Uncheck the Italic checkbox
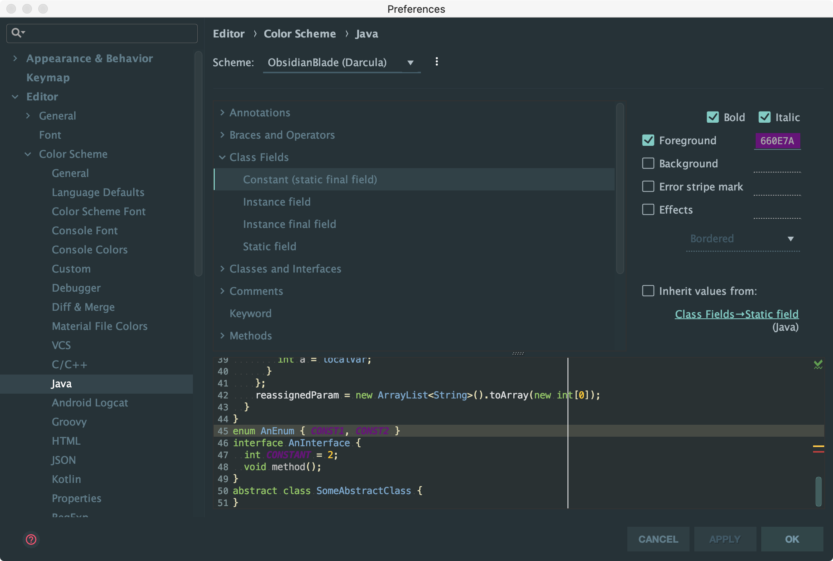The width and height of the screenshot is (833, 561). click(764, 117)
